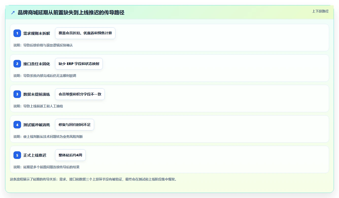The image size is (339, 198).
Task: Click the 修复与回归时间不足 chip
Action: coord(75,125)
